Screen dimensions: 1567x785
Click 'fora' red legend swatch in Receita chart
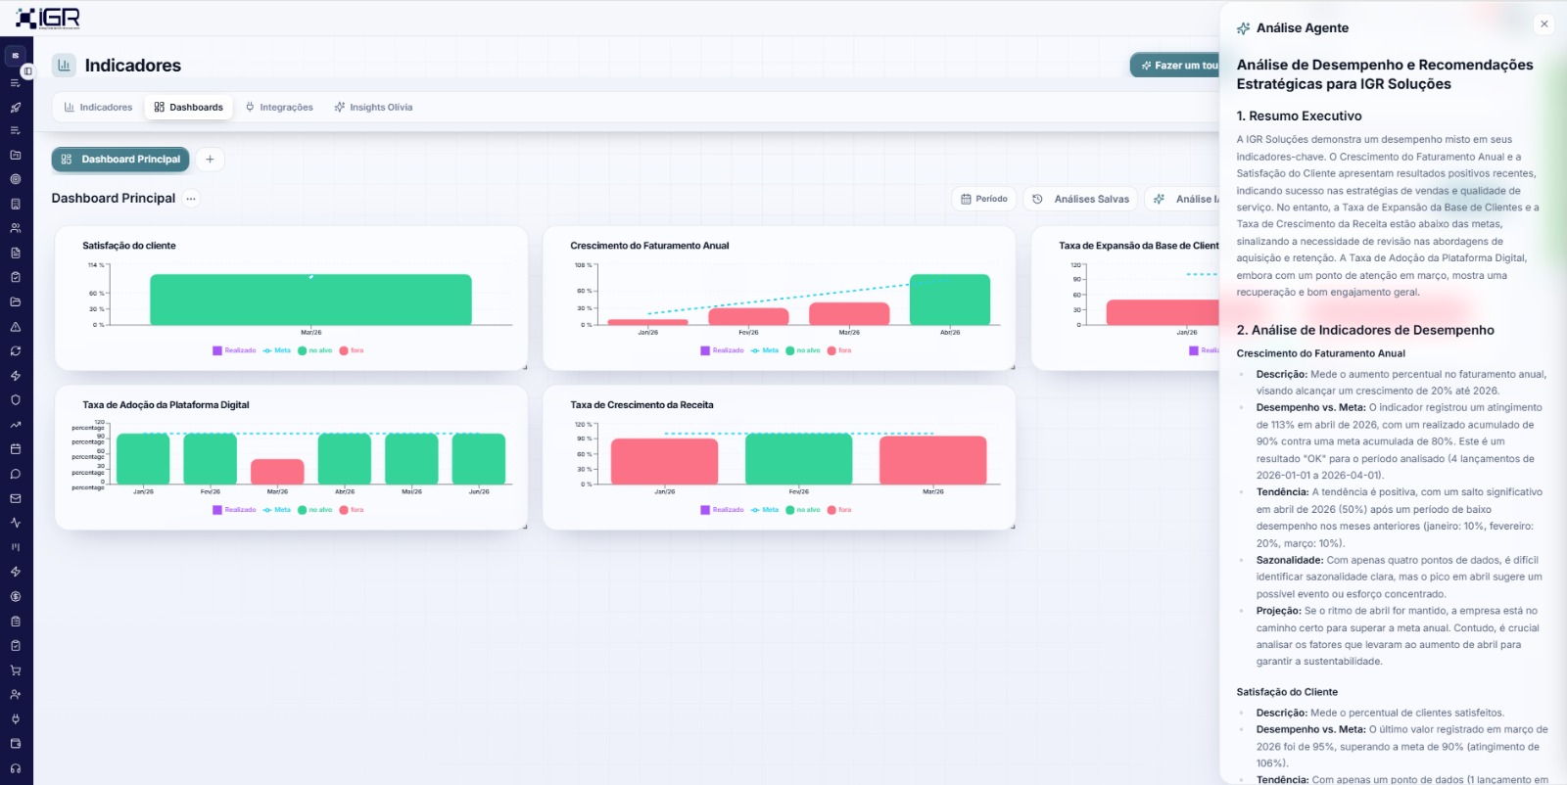(831, 510)
